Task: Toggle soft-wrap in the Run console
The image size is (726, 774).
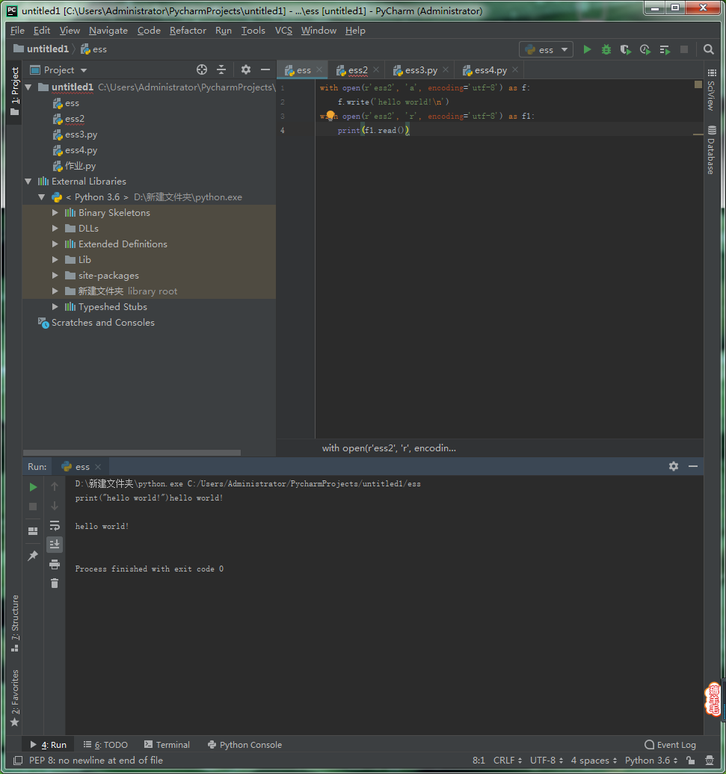Action: (55, 525)
